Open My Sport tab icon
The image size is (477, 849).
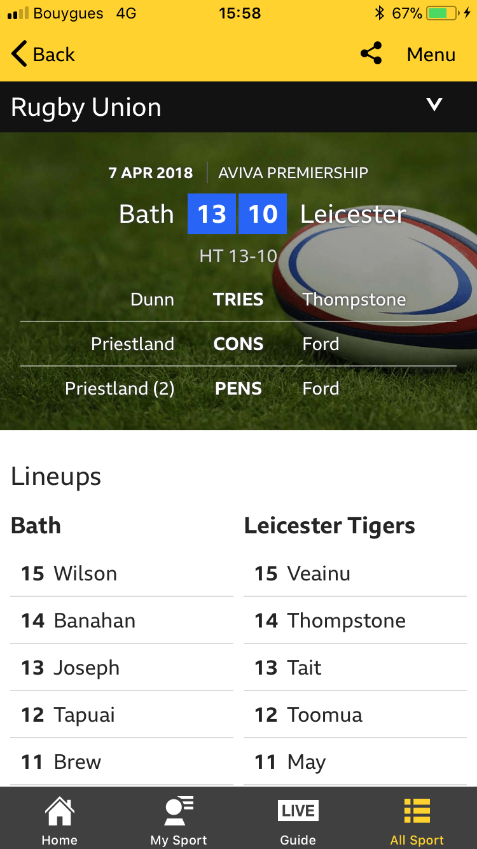coord(179,811)
